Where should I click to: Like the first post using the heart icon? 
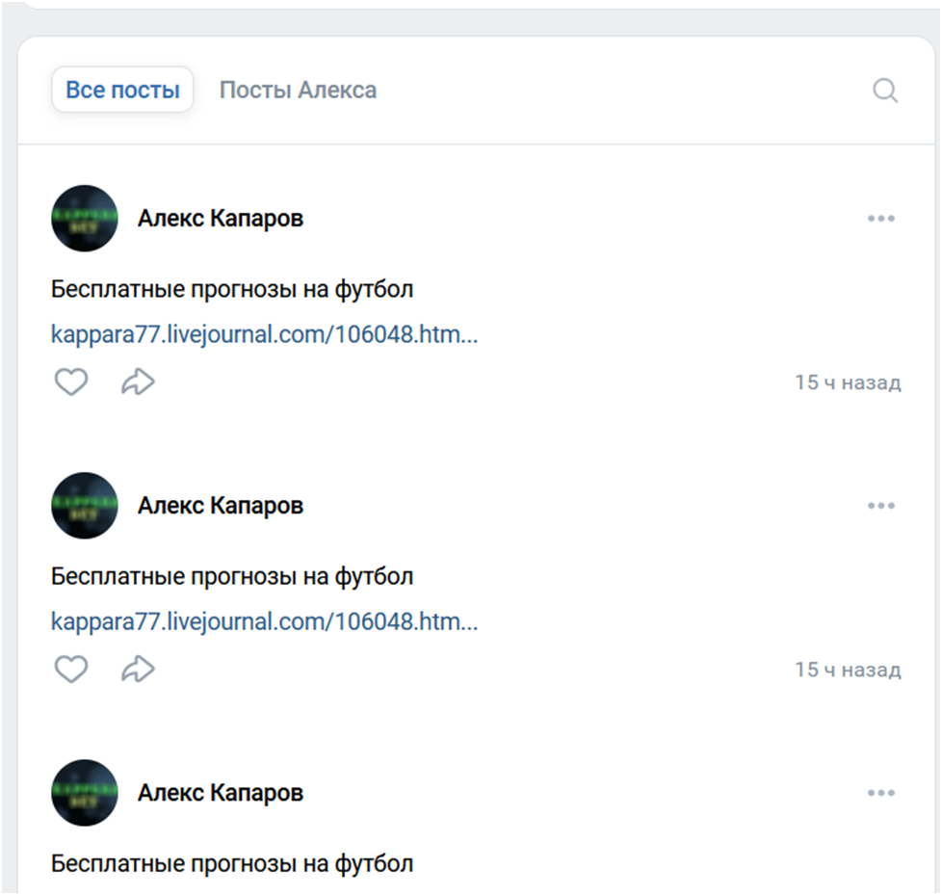click(71, 382)
